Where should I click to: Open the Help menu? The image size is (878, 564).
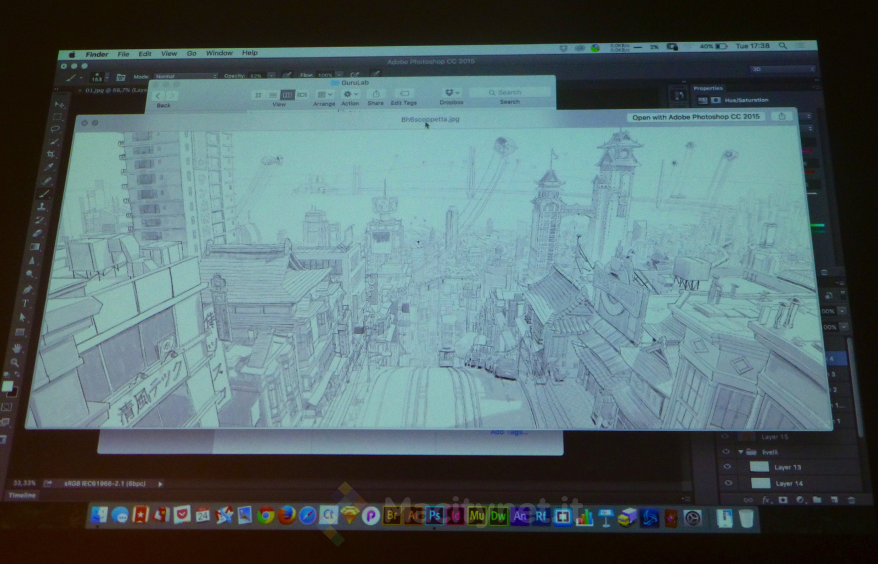click(250, 53)
